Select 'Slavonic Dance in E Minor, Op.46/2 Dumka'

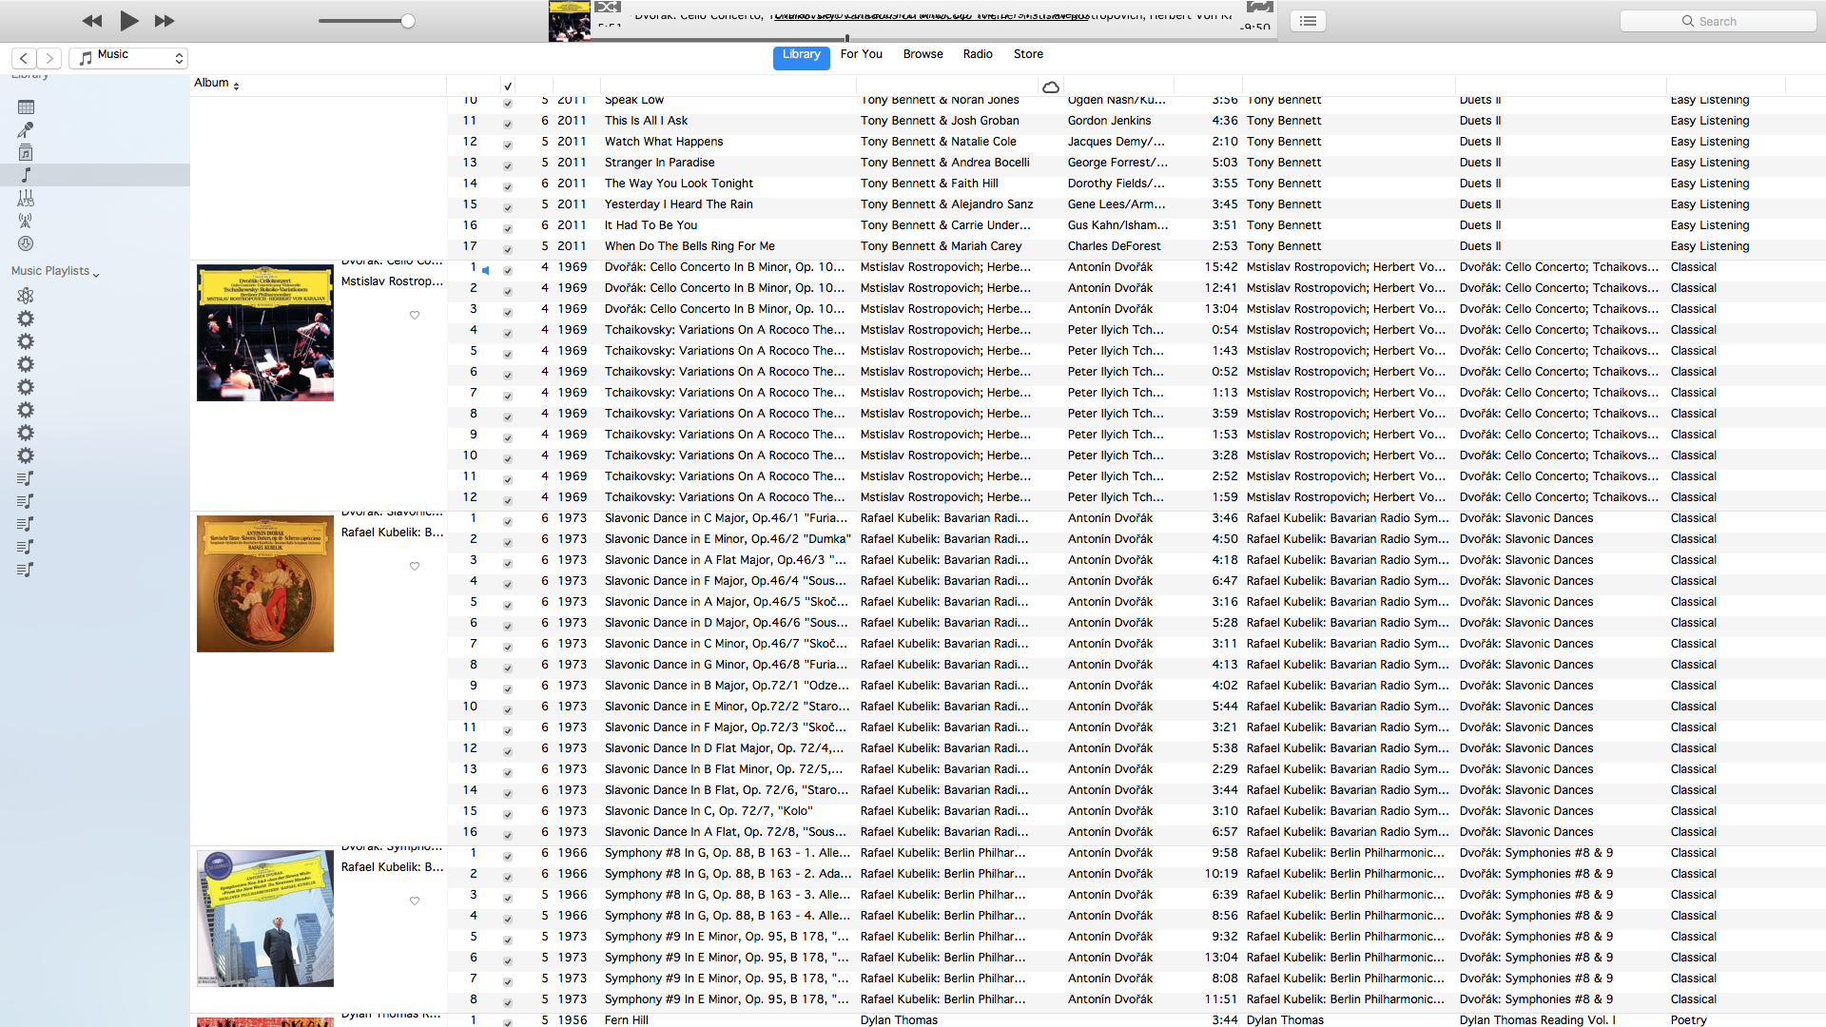728,539
